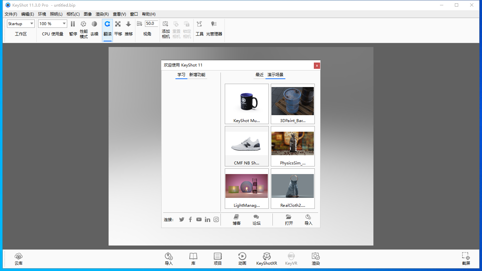This screenshot has width=482, height=271.
Task: Click the field of view (视角) icon
Action: (x=139, y=24)
